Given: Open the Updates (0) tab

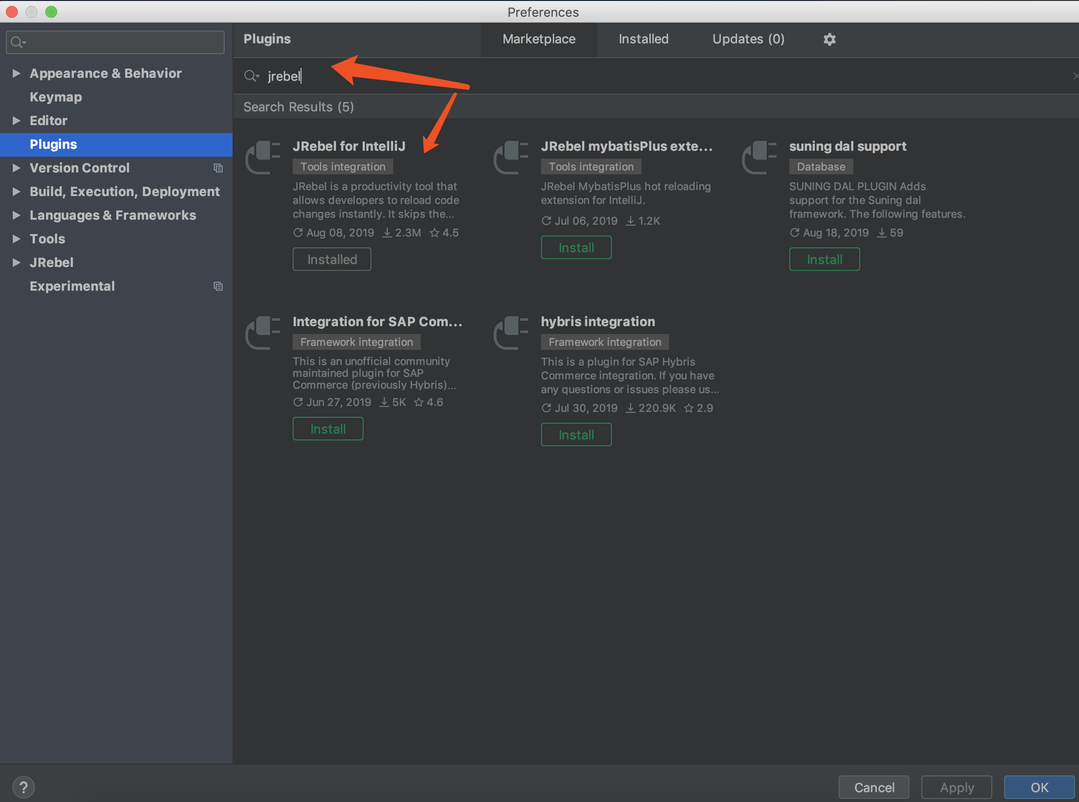Looking at the screenshot, I should 748,39.
